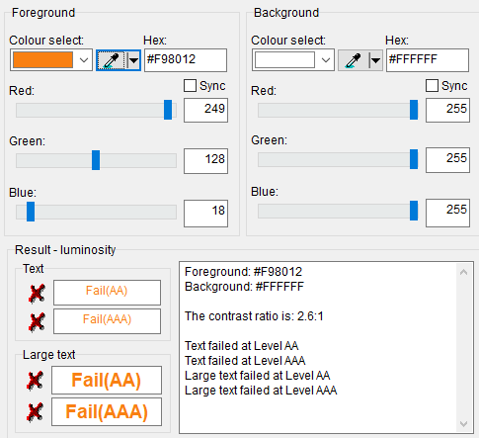This screenshot has height=438, width=479.
Task: Click the foreground Hex field #F98012
Action: click(x=186, y=60)
